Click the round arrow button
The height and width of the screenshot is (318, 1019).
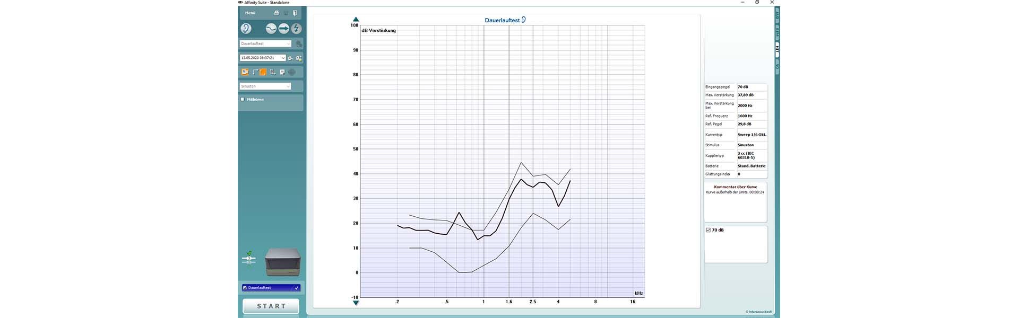coord(284,29)
